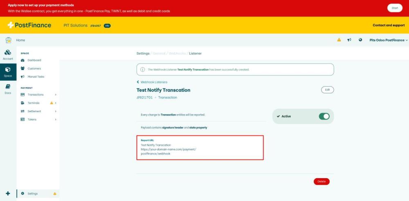Go back to Webhook Listeners
Viewport: 409px width, 201px height.
152,82
